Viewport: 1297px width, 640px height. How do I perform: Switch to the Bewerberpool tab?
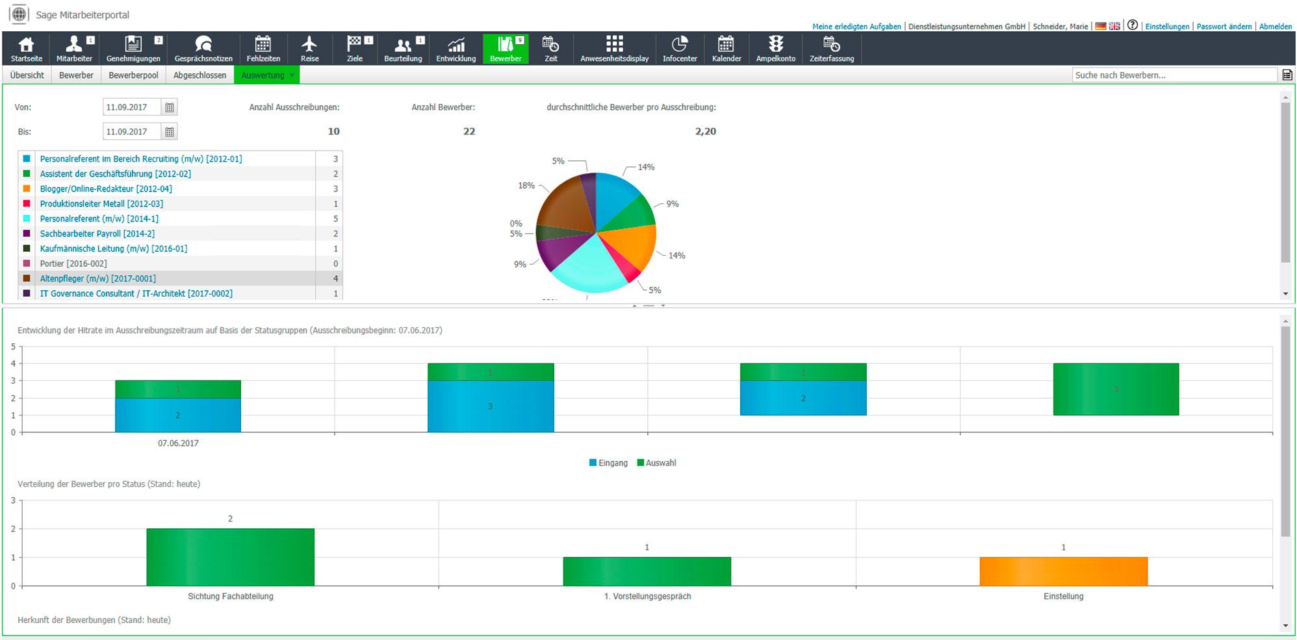click(133, 75)
